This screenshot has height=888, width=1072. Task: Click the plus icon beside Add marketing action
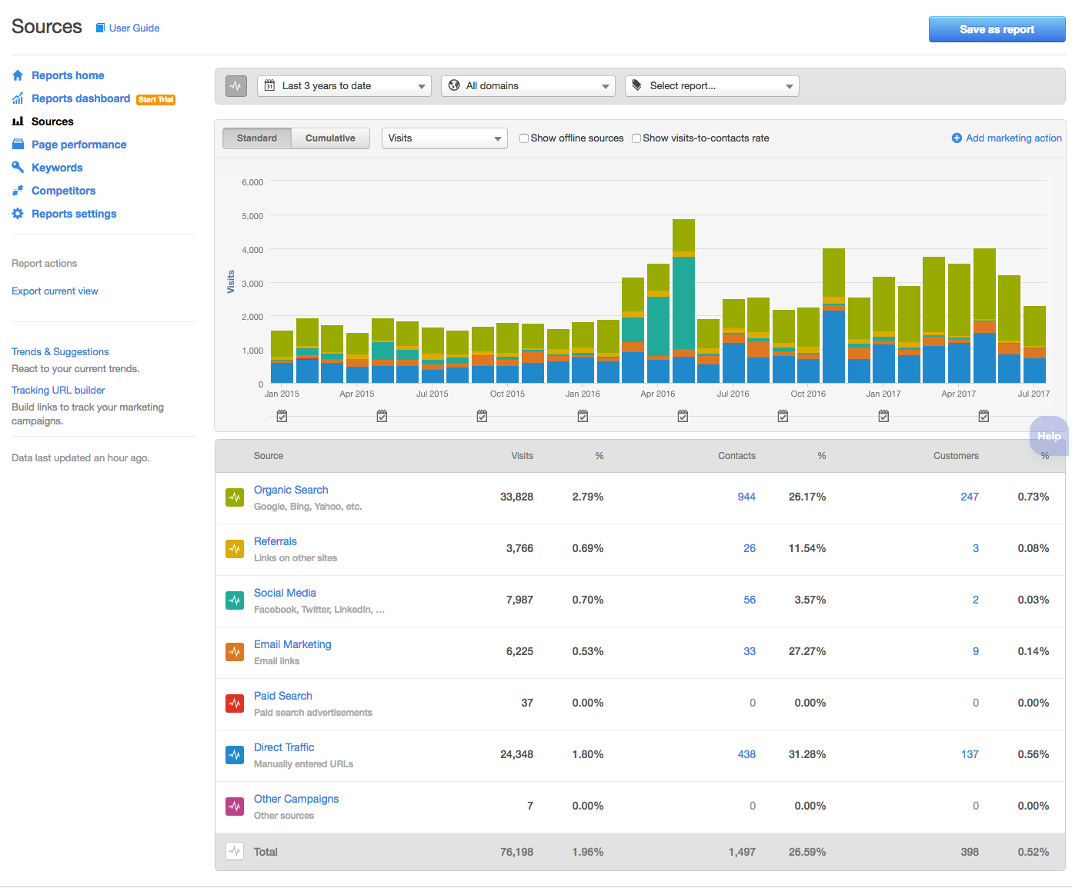click(x=957, y=138)
